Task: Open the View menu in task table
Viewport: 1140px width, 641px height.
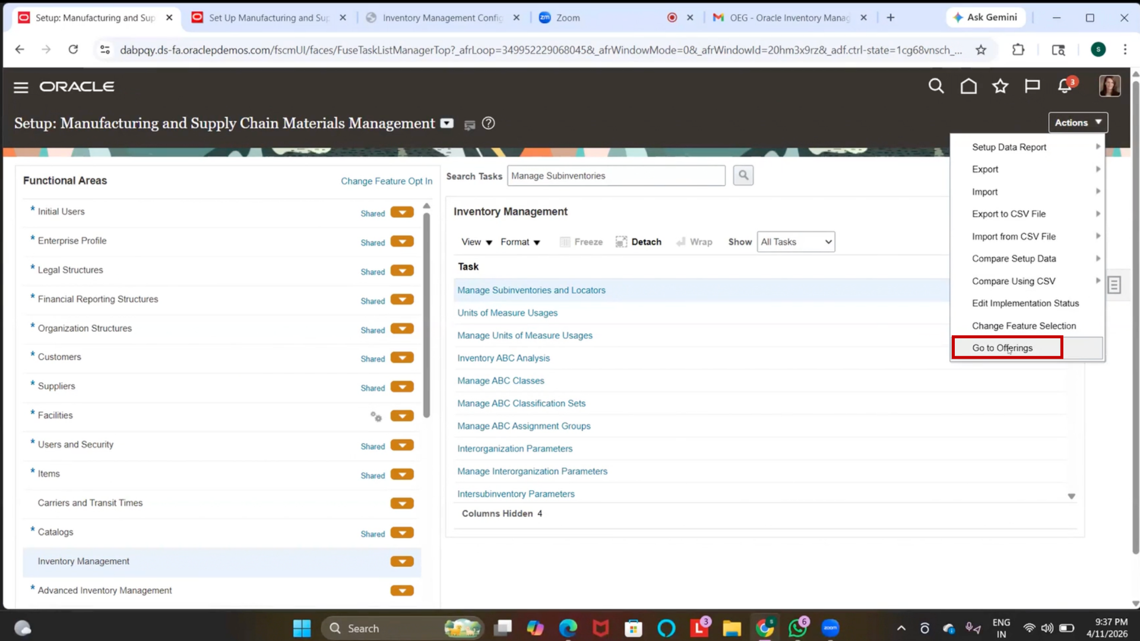Action: (476, 242)
